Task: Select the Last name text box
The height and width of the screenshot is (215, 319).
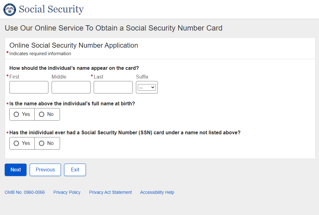Action: pyautogui.click(x=113, y=87)
